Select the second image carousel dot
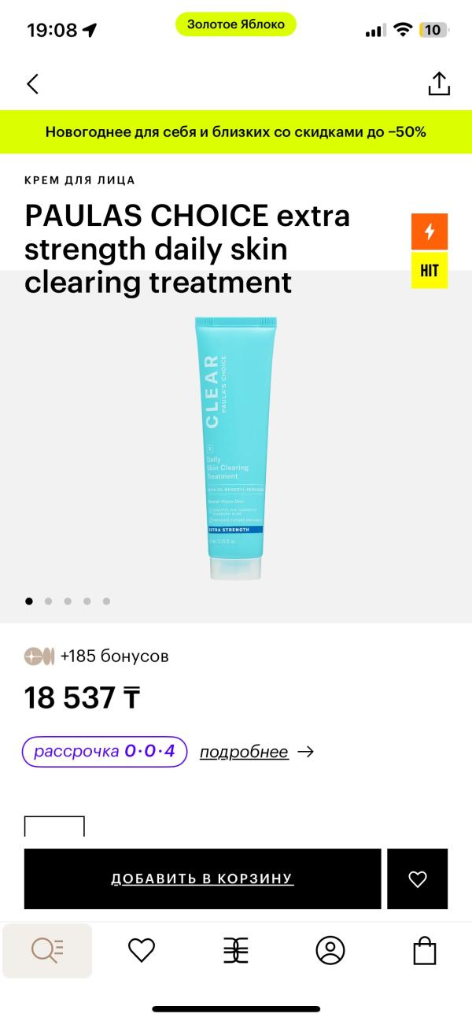The image size is (472, 1021). click(x=49, y=601)
